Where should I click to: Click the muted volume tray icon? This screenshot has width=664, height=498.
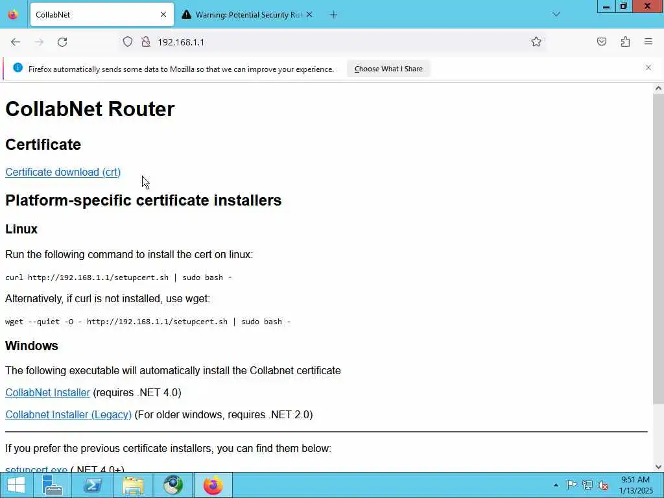click(x=603, y=485)
